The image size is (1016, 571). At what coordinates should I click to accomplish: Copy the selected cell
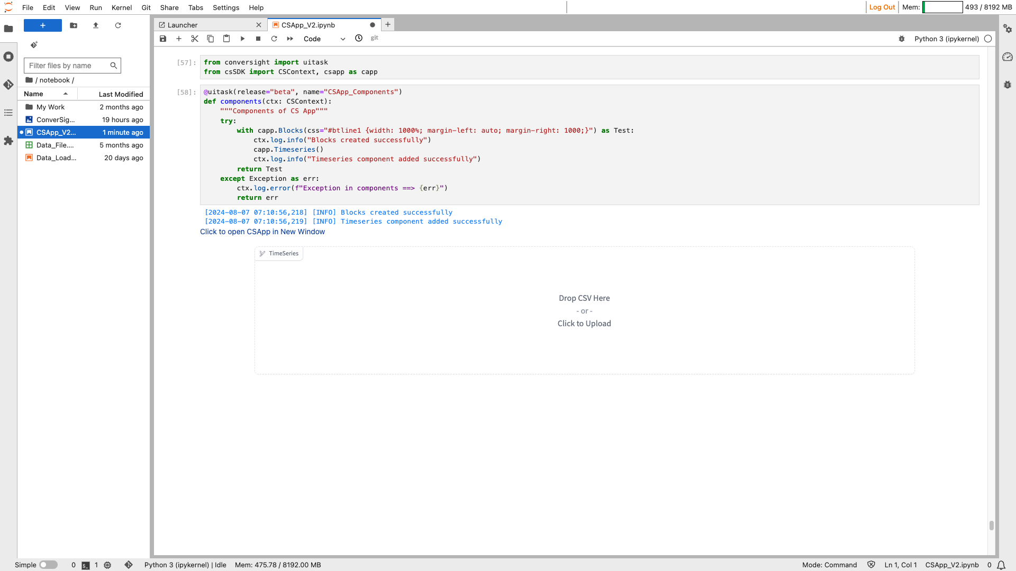click(x=211, y=39)
